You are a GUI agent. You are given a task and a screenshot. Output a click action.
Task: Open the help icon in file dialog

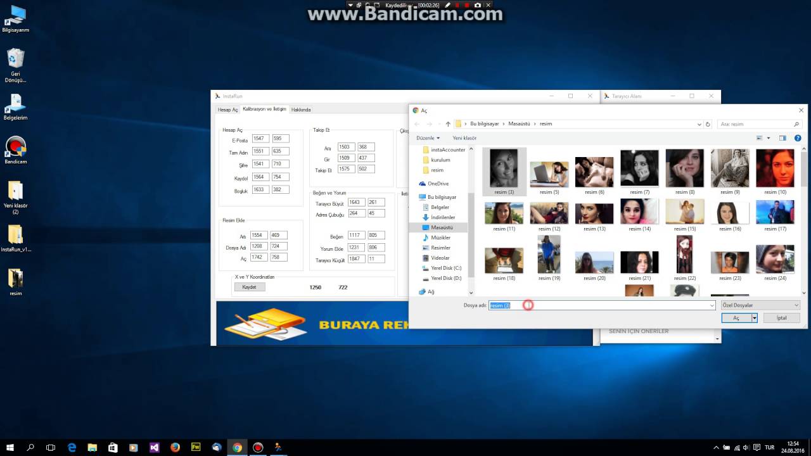click(x=797, y=137)
